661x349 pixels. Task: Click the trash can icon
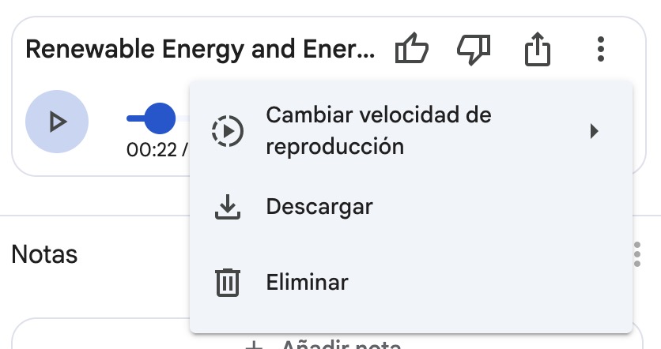click(228, 282)
